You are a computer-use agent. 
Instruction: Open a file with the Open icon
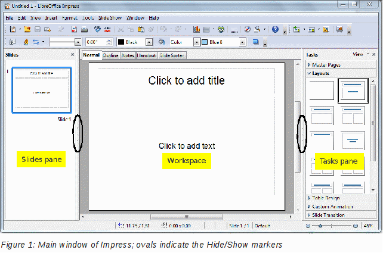pyautogui.click(x=27, y=30)
